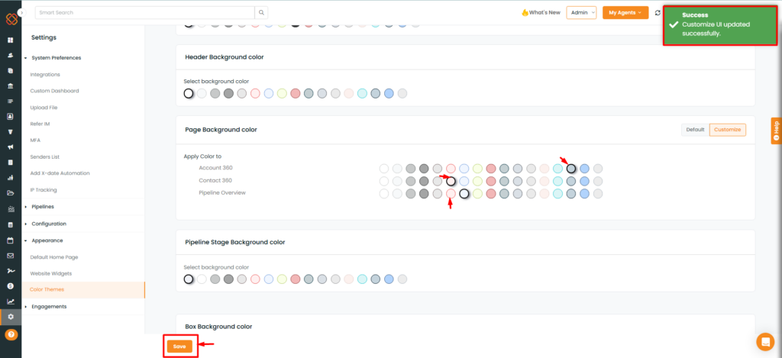Open the contact card icon in left rail
The height and width of the screenshot is (358, 782).
point(11,116)
